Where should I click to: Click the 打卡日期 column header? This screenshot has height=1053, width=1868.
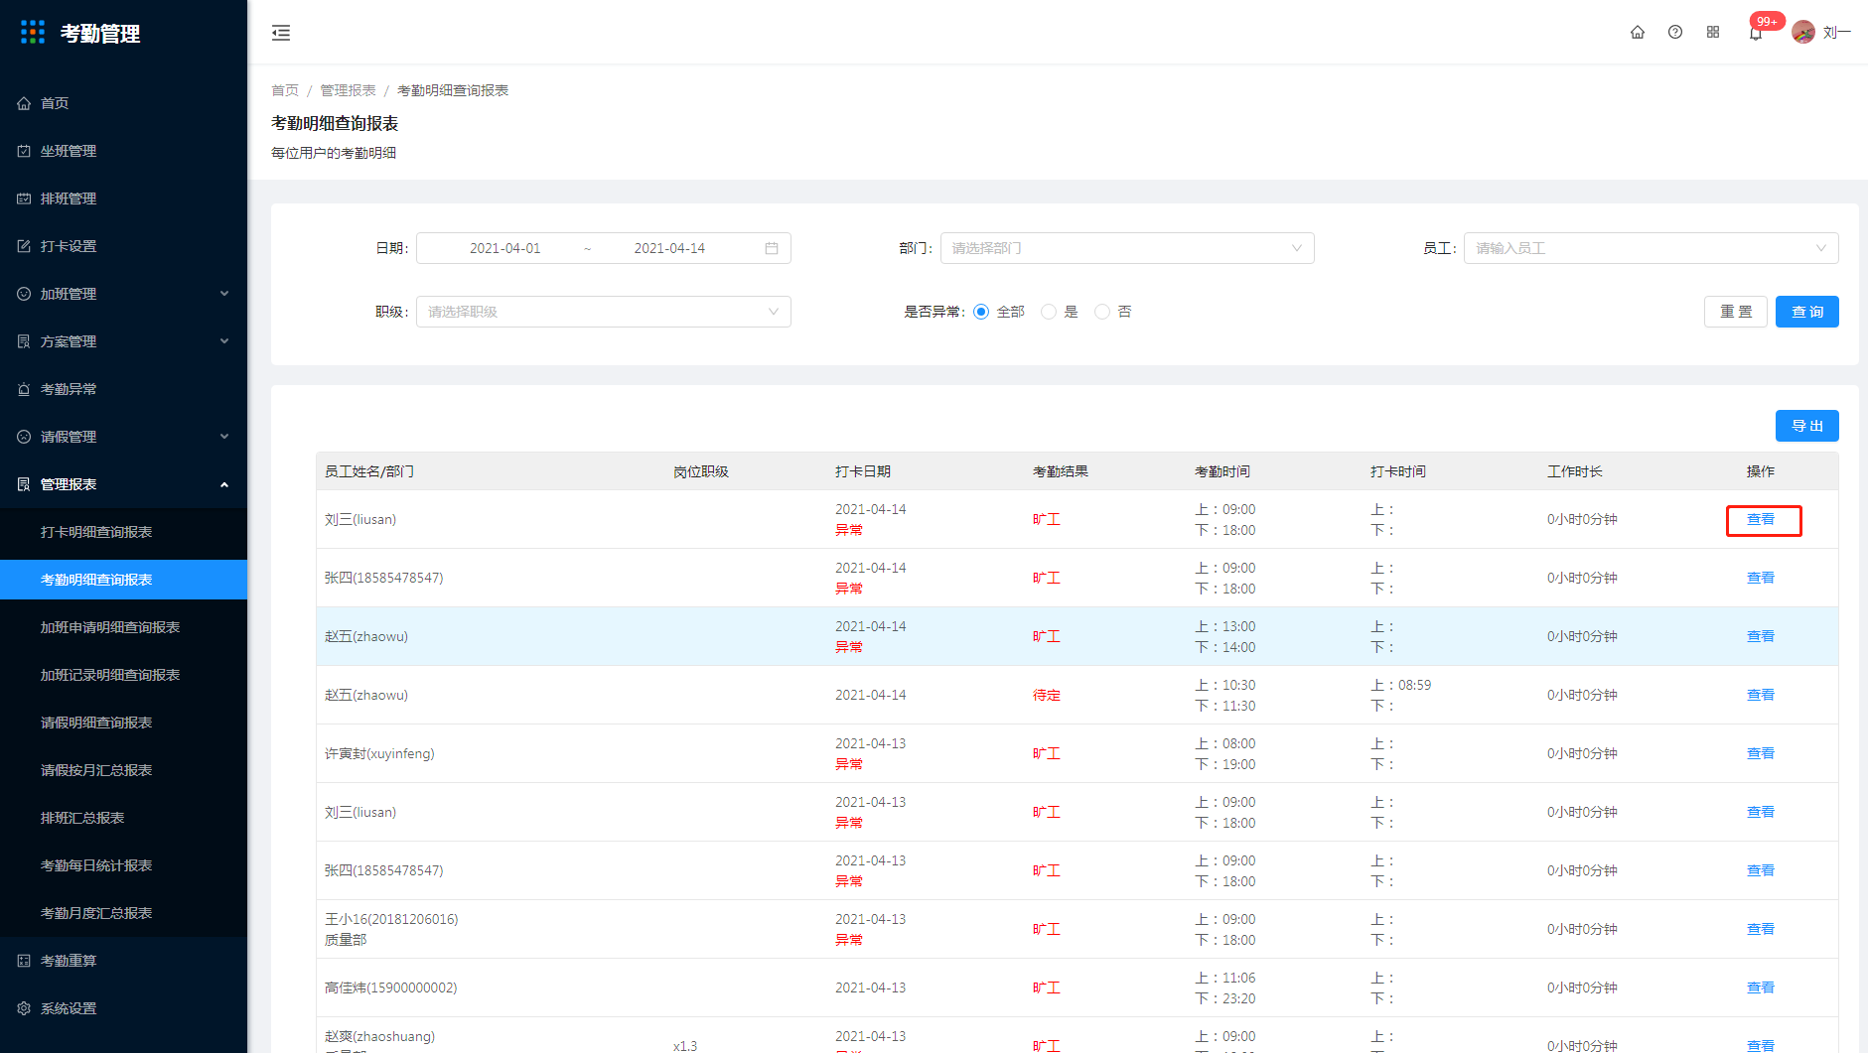[x=863, y=471]
